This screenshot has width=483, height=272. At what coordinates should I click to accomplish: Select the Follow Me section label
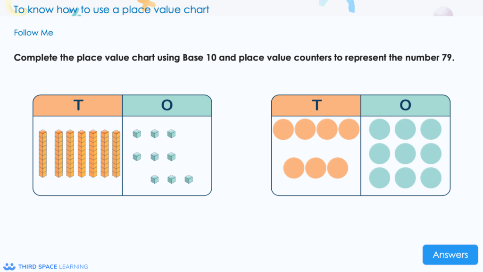[33, 33]
